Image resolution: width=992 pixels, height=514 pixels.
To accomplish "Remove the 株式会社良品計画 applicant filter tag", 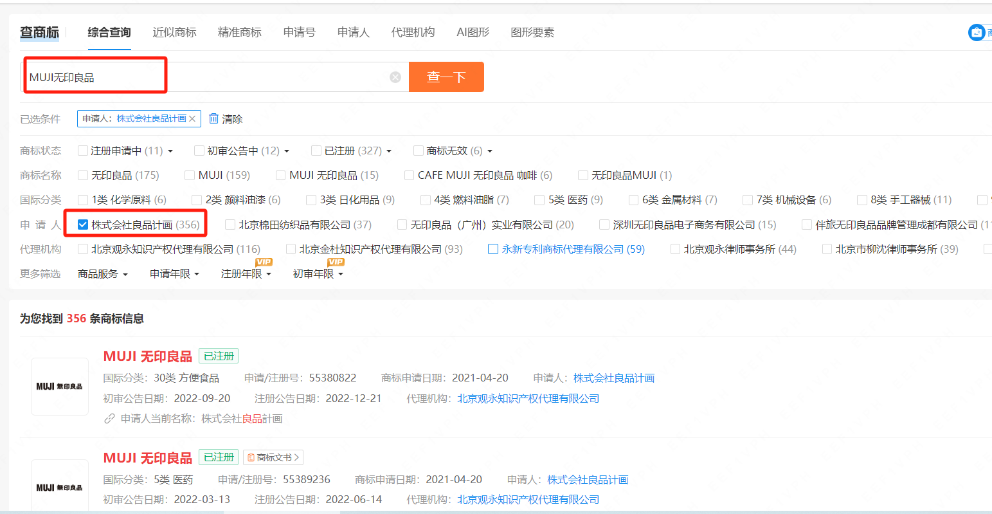I will [192, 119].
